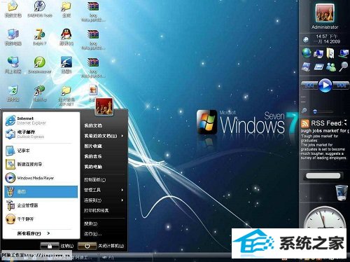Open Enterprise Manager (企业管理器) entry
Screen dimensions: 350x262
[x=41, y=205]
